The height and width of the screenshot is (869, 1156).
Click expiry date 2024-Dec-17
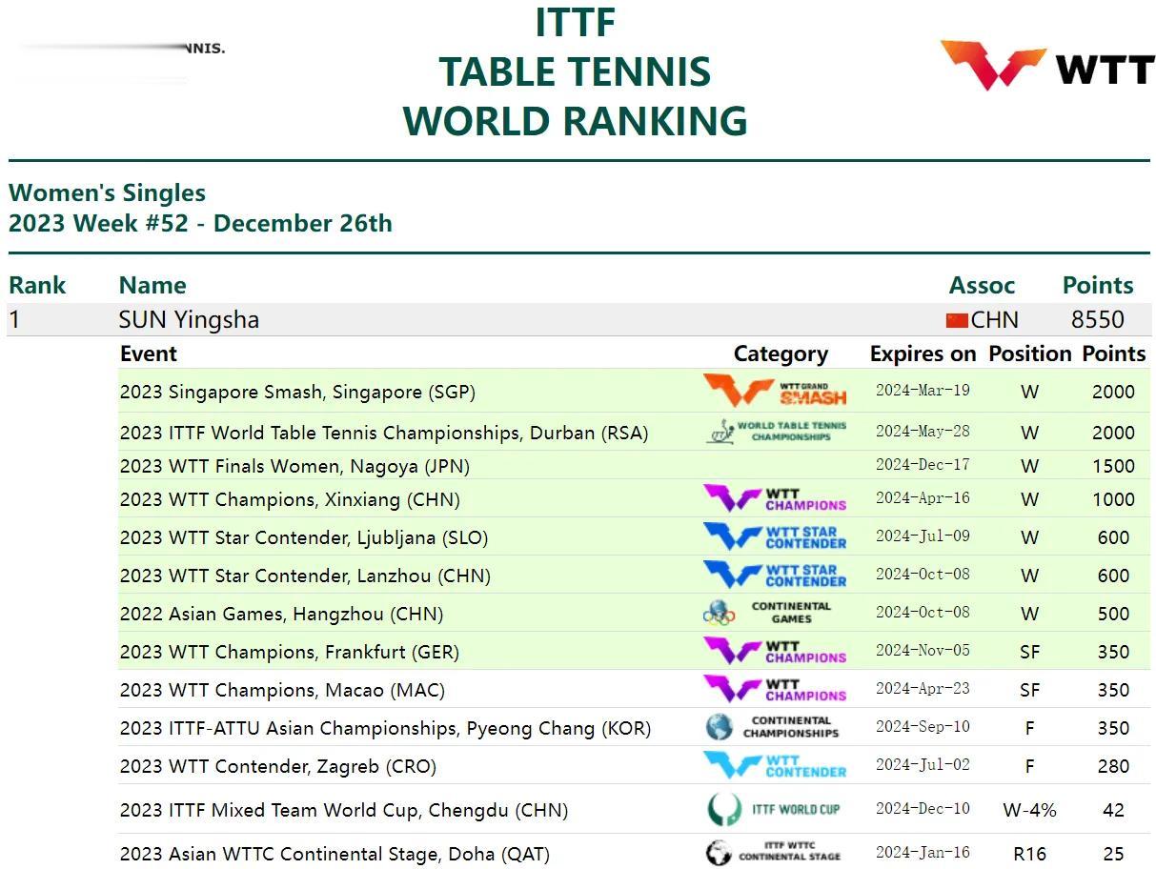click(923, 465)
